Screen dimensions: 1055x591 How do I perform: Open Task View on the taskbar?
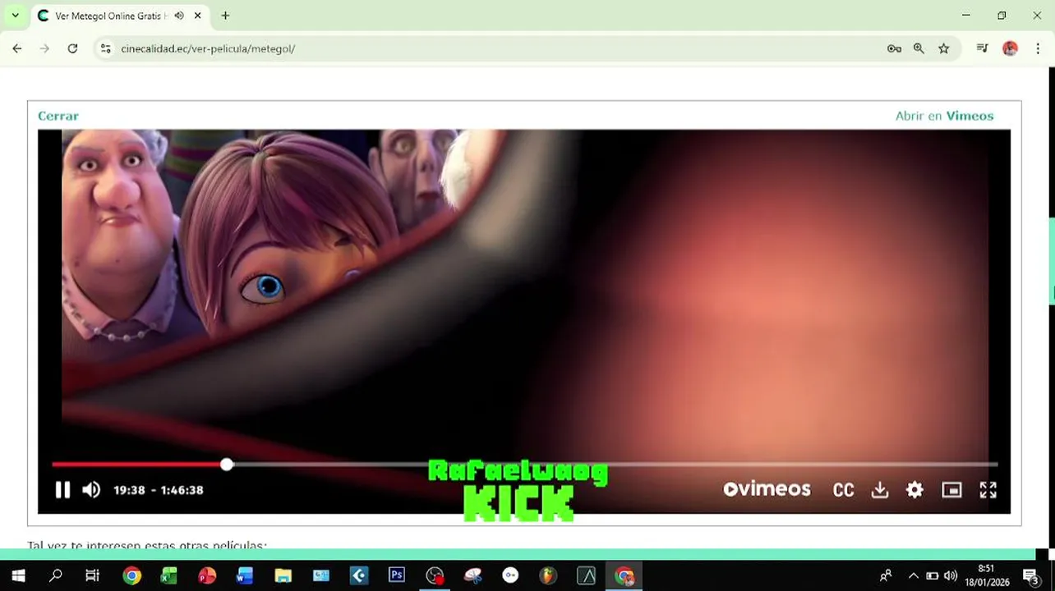[92, 575]
